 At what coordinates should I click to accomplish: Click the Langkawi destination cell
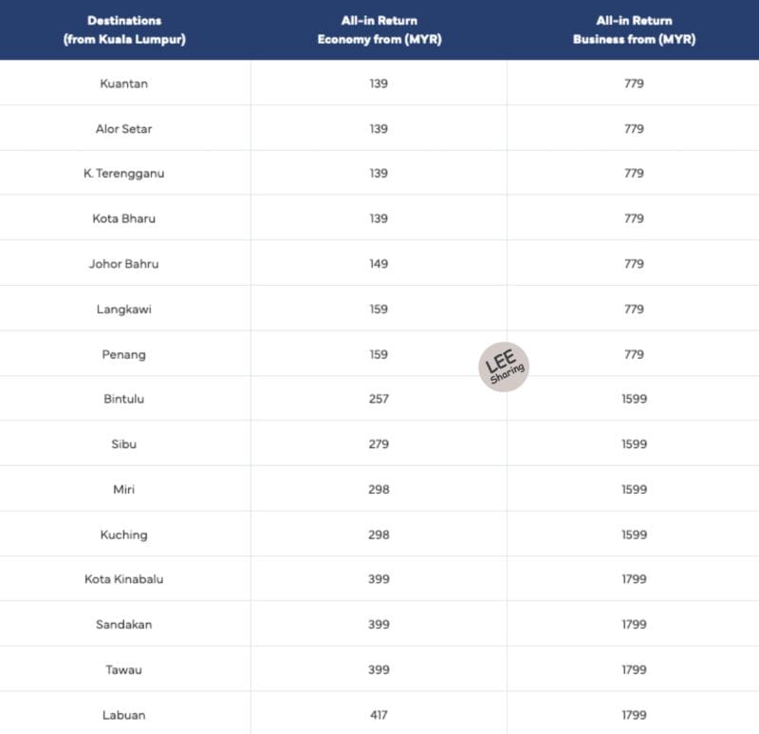point(124,310)
